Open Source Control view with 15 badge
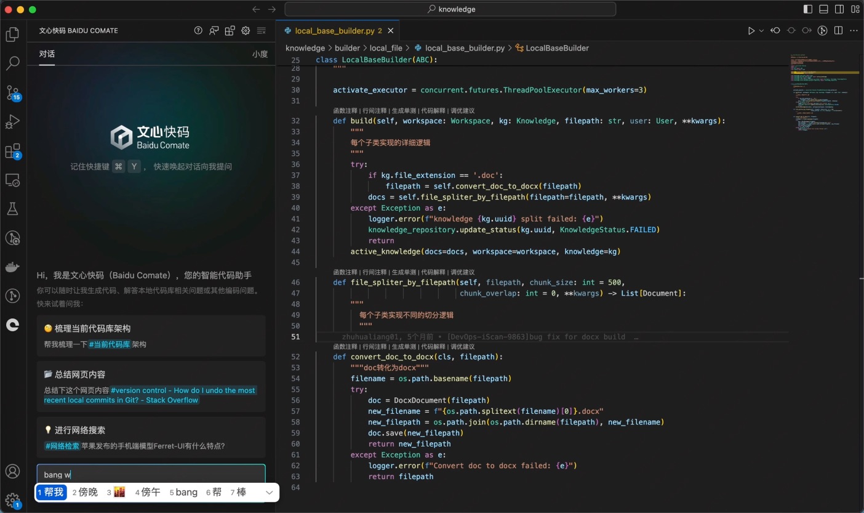 tap(12, 93)
